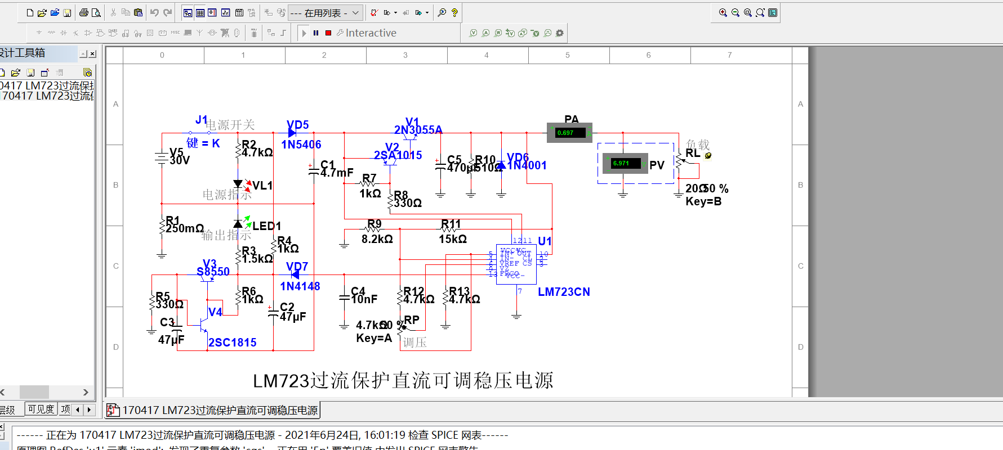This screenshot has width=1003, height=450.
Task: Undo the last action
Action: point(154,12)
